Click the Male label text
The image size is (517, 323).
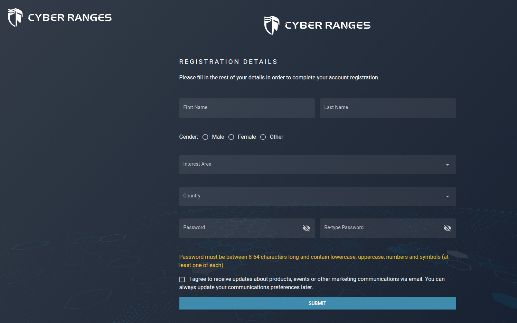tap(218, 137)
